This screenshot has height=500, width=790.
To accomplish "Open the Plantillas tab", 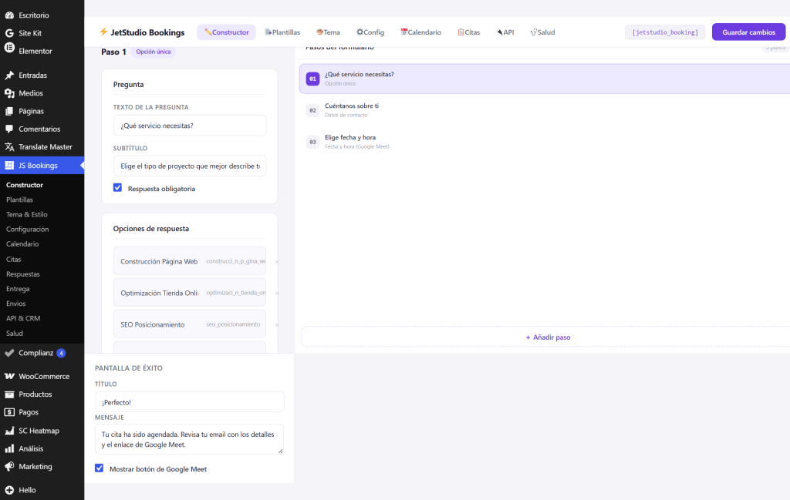I will point(282,32).
